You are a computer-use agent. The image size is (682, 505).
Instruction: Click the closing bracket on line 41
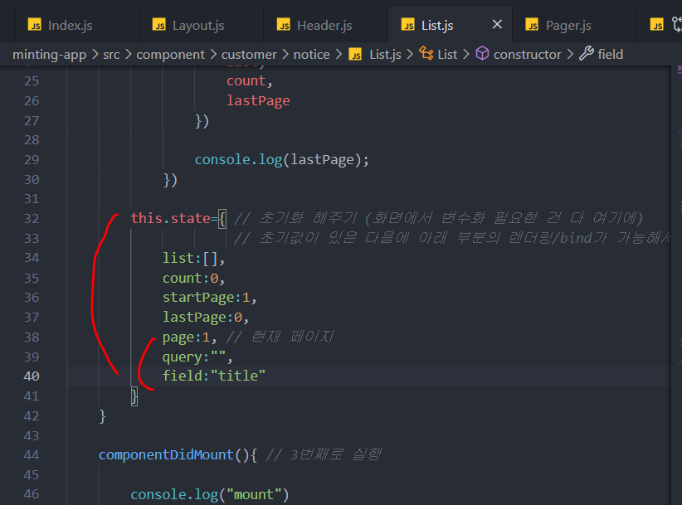tap(134, 396)
